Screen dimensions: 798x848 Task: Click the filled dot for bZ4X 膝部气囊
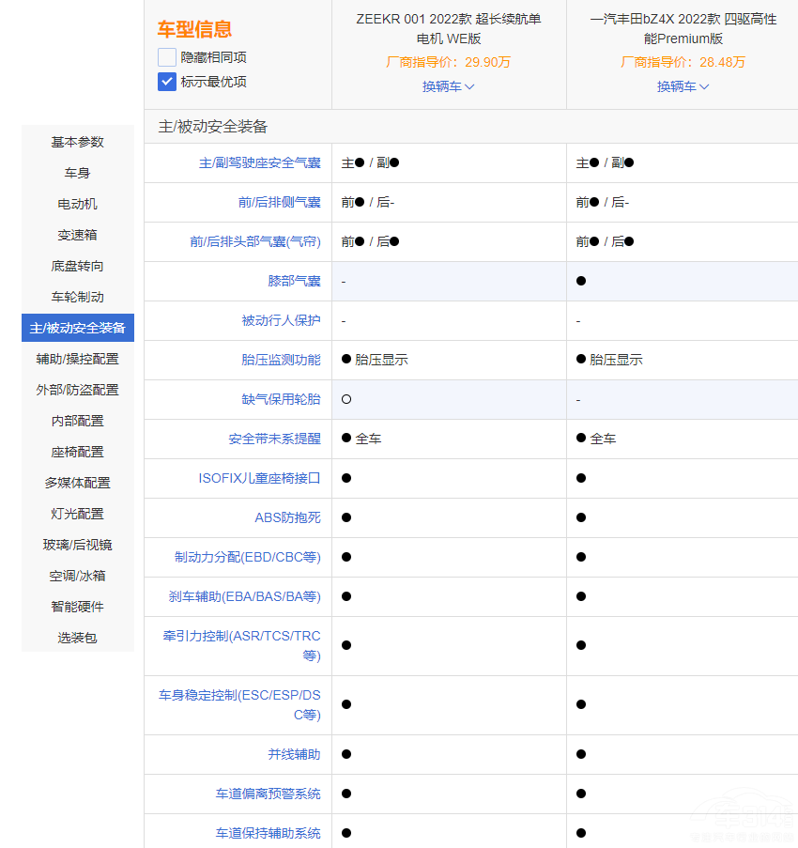(581, 281)
